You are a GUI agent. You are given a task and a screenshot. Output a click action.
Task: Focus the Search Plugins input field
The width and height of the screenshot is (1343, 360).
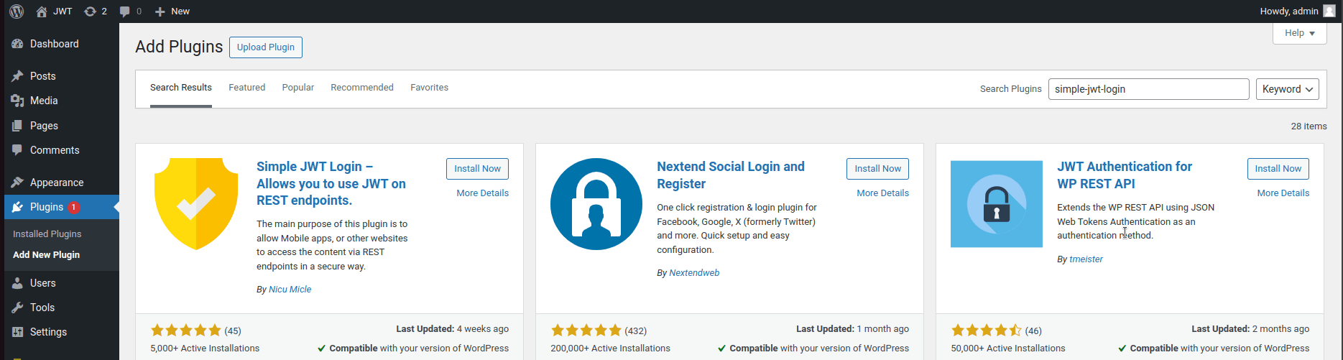[1148, 89]
